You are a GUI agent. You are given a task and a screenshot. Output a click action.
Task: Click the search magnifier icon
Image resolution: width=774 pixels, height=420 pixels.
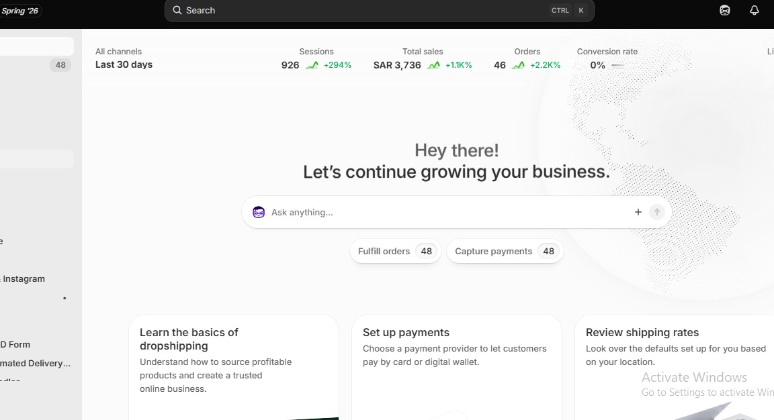point(177,10)
